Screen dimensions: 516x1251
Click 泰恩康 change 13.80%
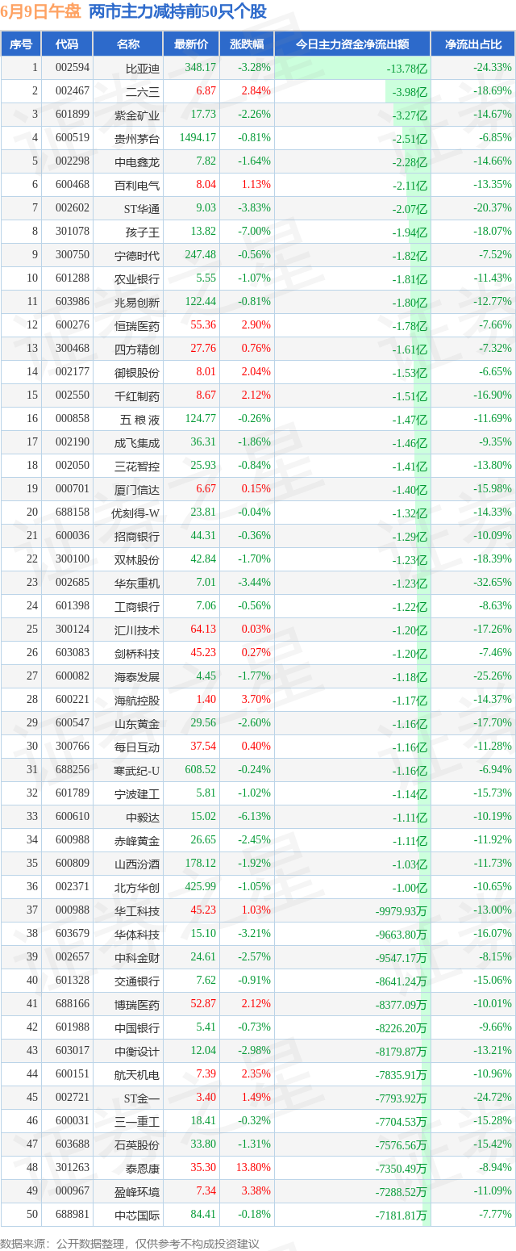(253, 1168)
